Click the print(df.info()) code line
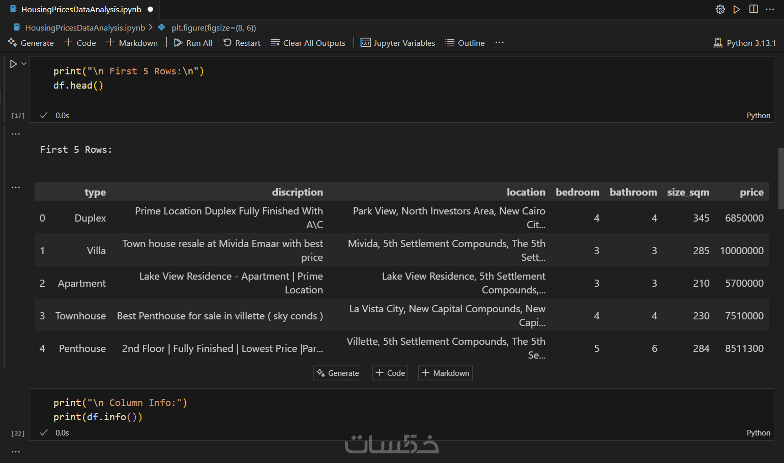Viewport: 784px width, 463px height. click(x=98, y=417)
